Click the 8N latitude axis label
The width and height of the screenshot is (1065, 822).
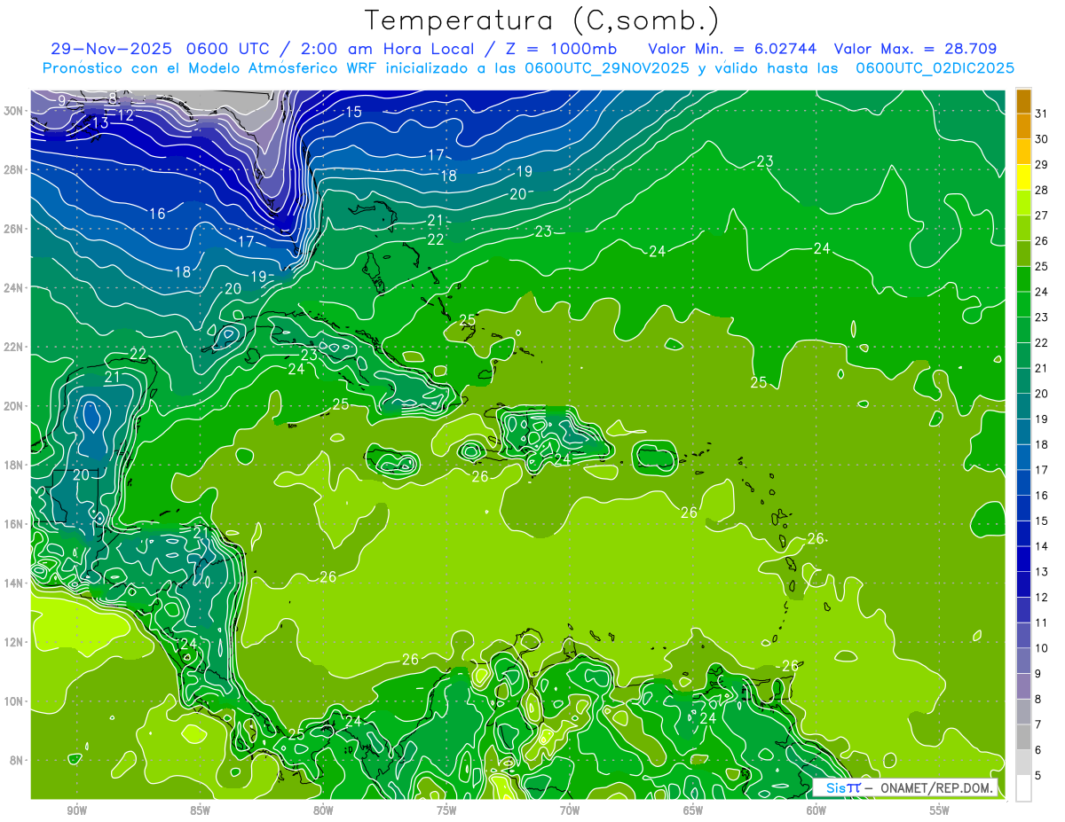pos(18,760)
